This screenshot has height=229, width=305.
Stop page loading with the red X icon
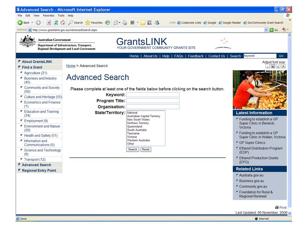[x=49, y=23]
